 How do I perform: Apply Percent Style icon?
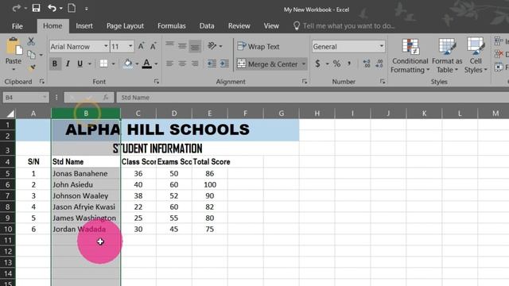tap(336, 64)
